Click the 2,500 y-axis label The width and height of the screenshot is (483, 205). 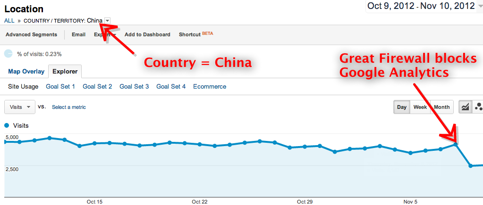point(12,169)
